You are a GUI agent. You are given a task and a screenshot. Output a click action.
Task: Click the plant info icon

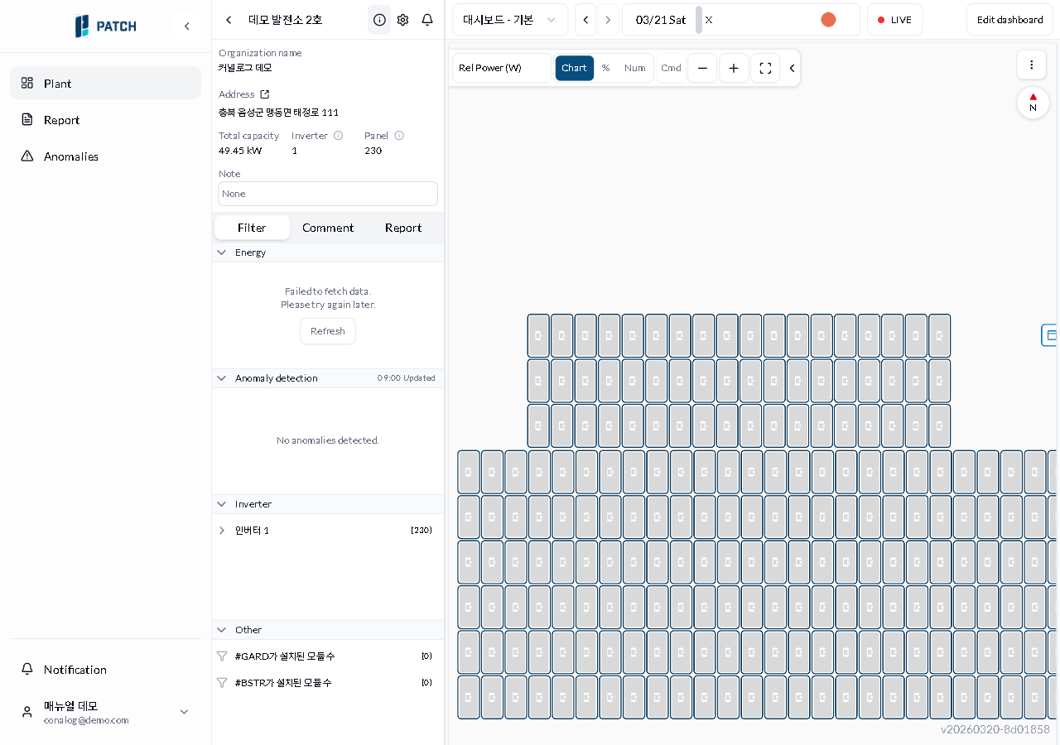click(379, 20)
